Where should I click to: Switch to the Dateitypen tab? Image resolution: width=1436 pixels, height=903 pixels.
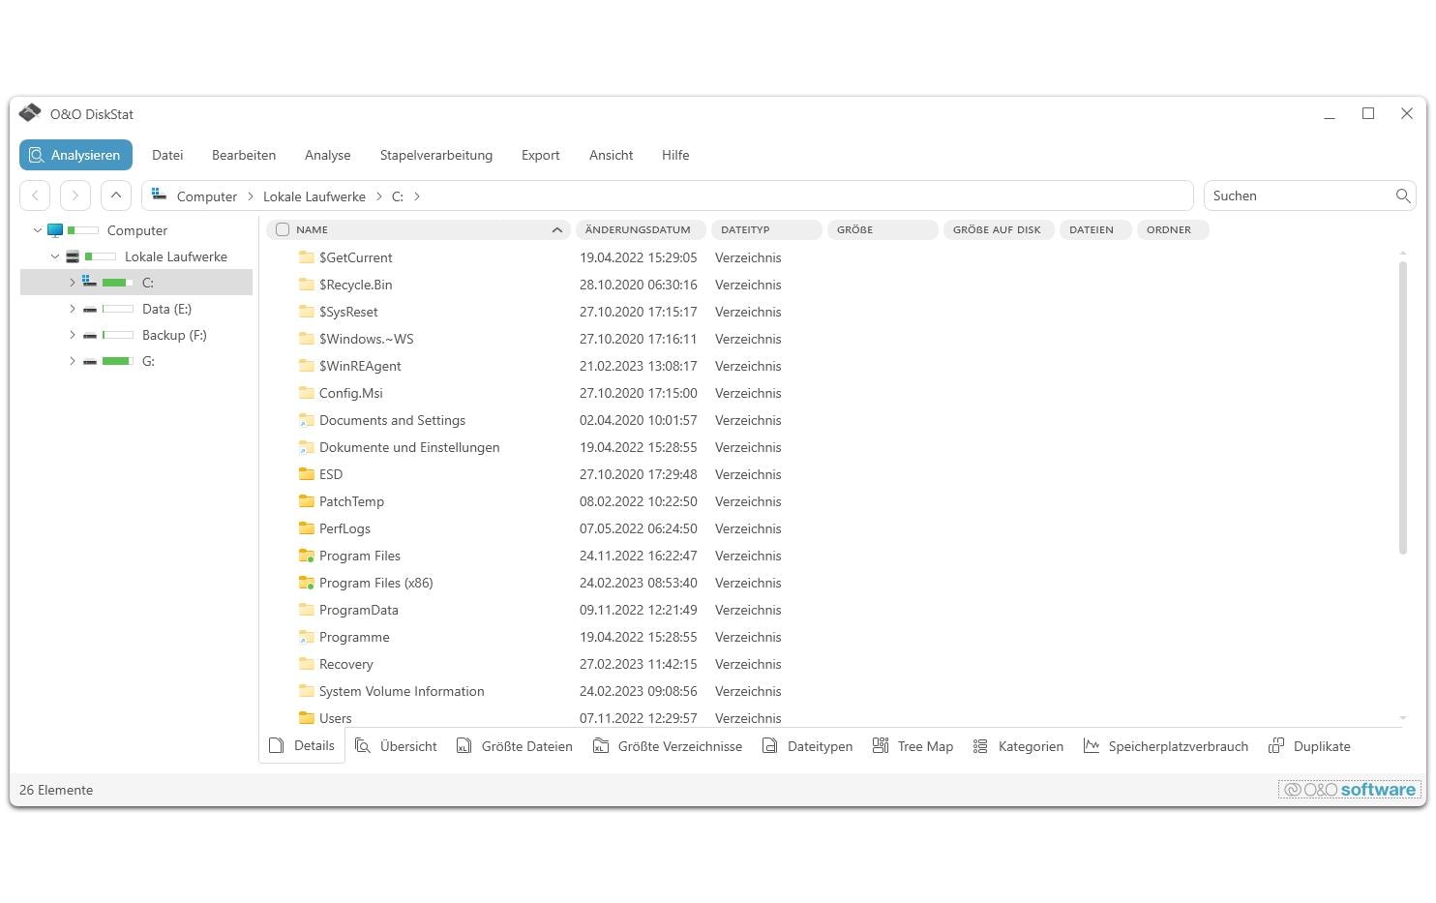point(808,746)
